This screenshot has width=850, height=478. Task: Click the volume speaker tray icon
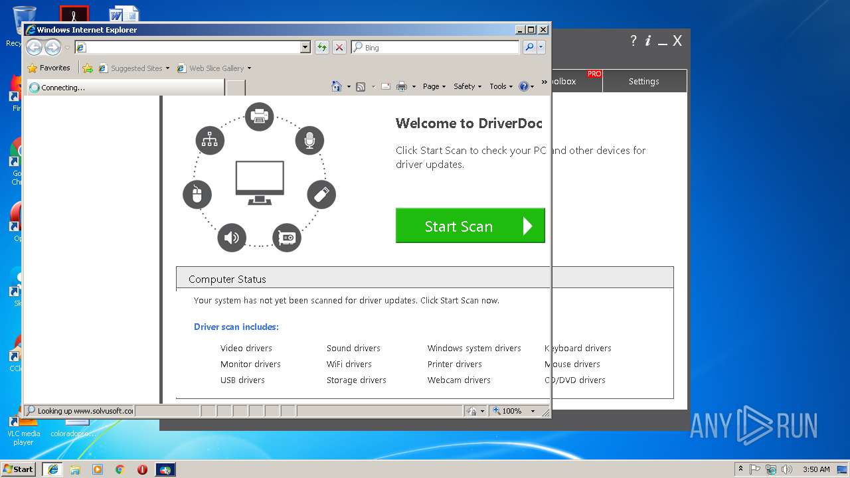point(787,469)
